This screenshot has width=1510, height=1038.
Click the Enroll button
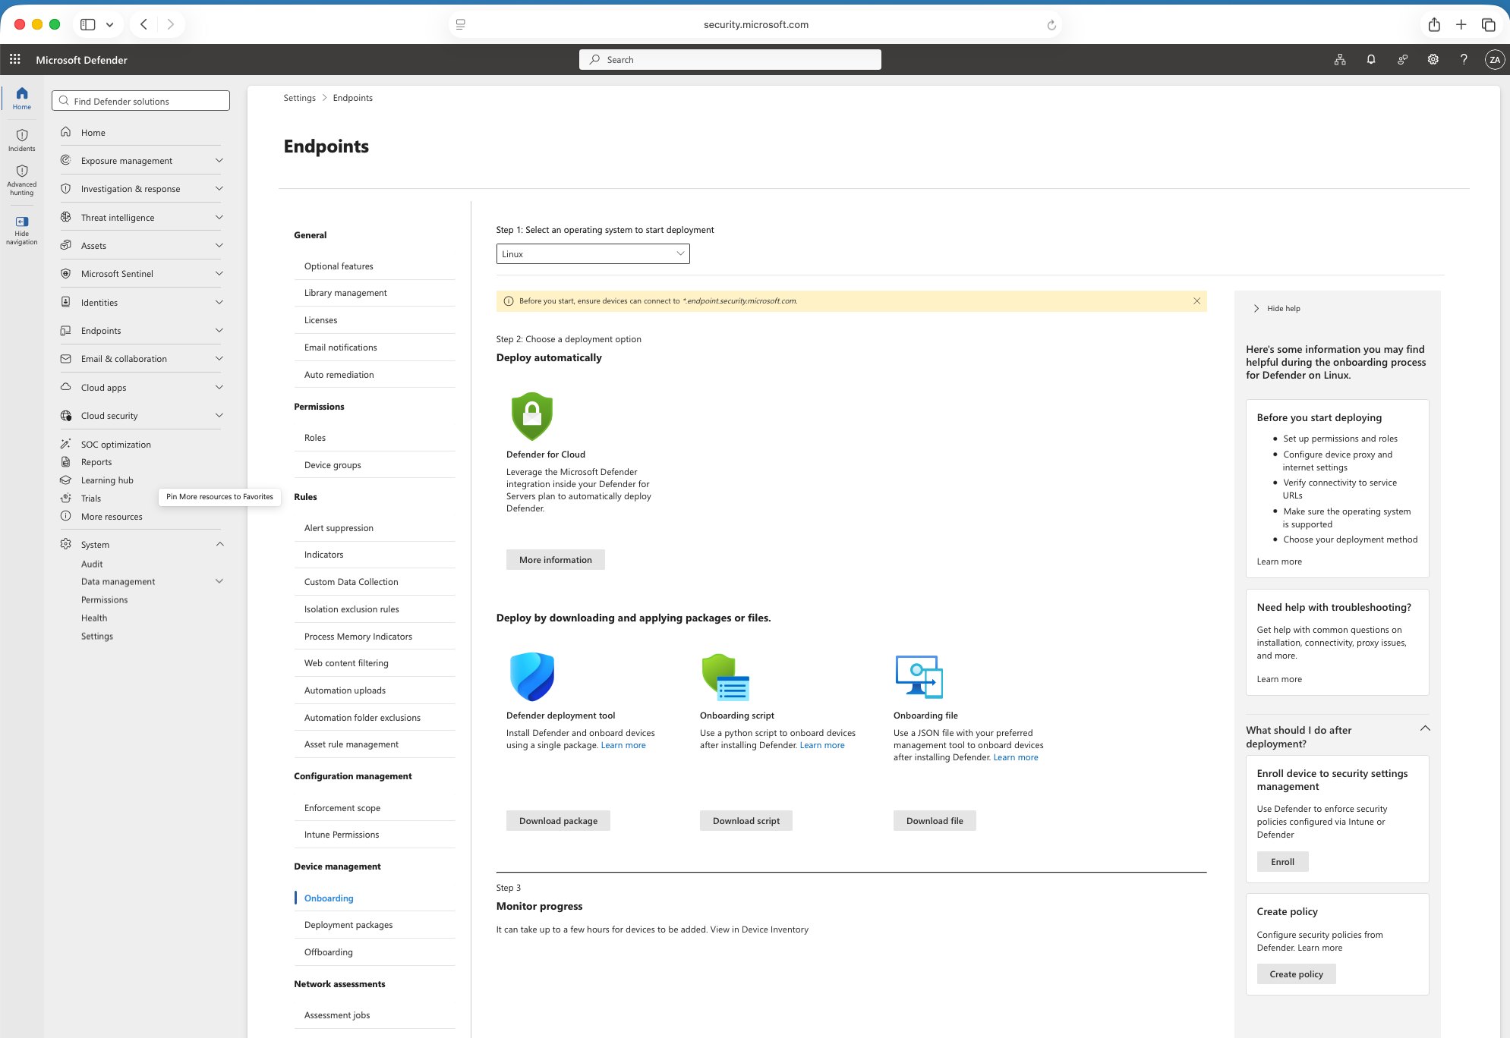click(1282, 862)
